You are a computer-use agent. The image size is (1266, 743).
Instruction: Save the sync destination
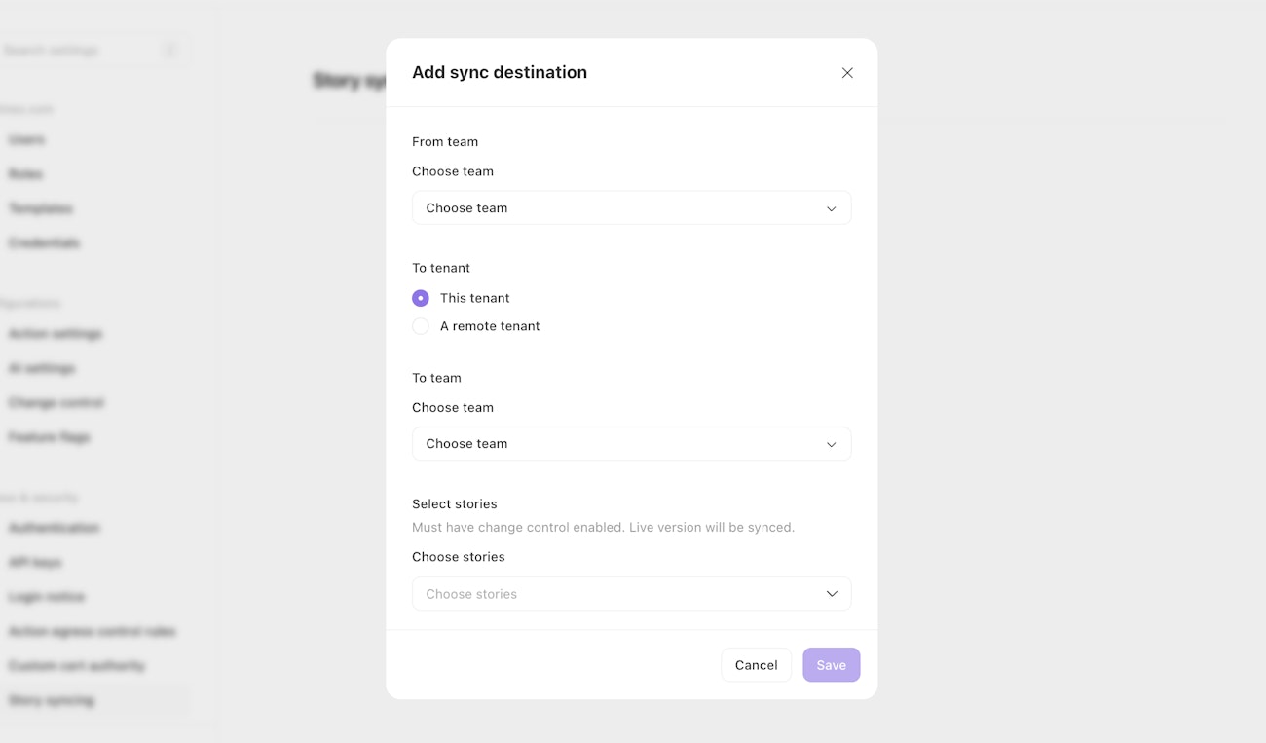tap(831, 665)
